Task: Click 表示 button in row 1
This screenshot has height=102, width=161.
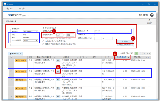Action: [58, 60]
